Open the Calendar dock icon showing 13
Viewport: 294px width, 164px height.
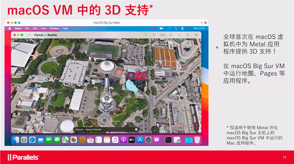pos(91,140)
